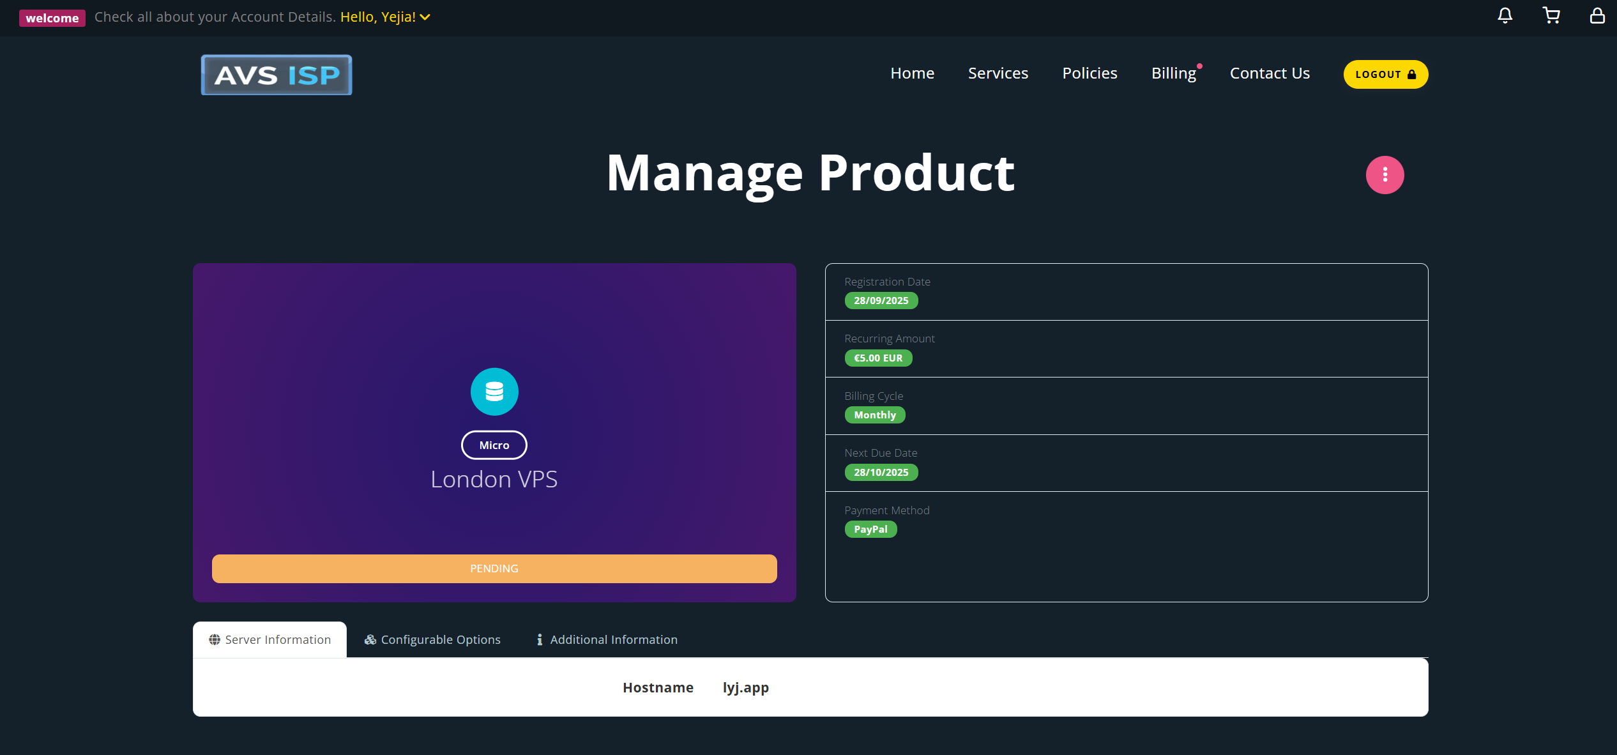This screenshot has height=755, width=1617.
Task: Click the Micro plan badge
Action: (494, 445)
